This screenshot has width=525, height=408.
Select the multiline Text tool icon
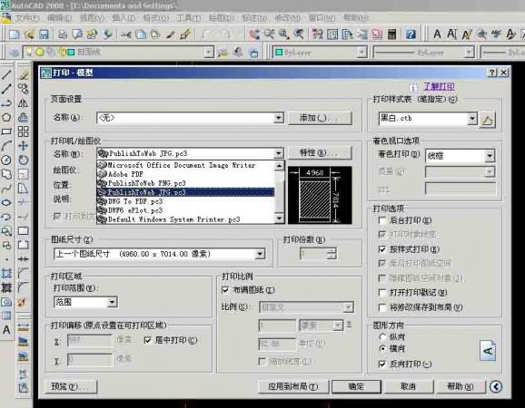[x=6, y=330]
